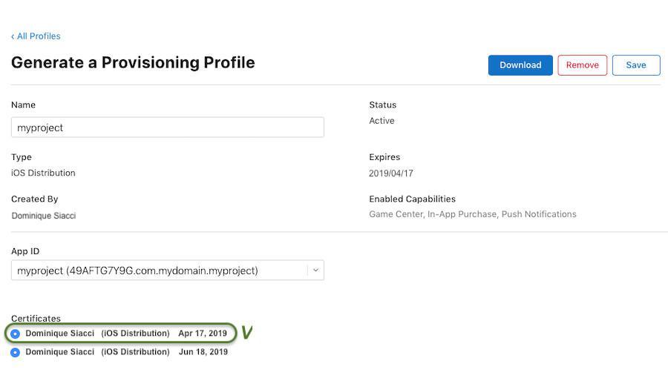Expand the App ID dropdown arrow
668x378 pixels.
coord(315,271)
